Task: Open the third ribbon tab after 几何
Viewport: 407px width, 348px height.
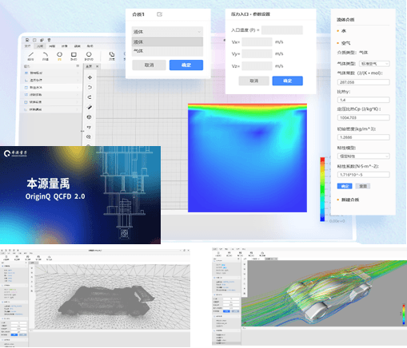Action: [52, 46]
